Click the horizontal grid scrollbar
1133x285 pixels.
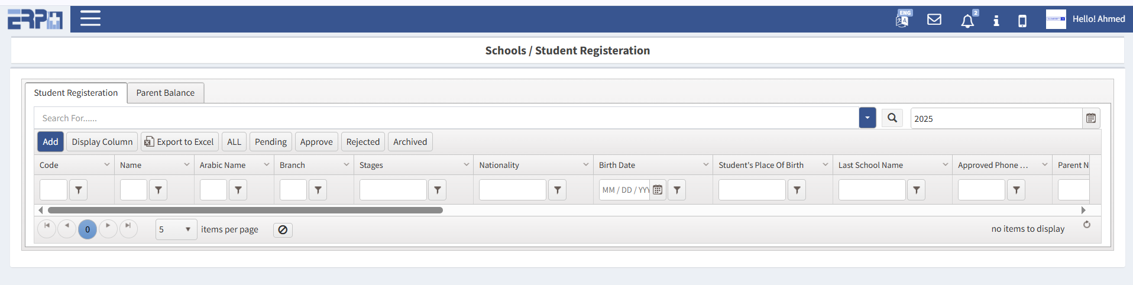tap(245, 210)
